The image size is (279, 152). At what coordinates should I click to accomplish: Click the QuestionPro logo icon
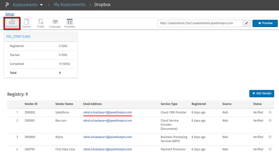point(7,5)
